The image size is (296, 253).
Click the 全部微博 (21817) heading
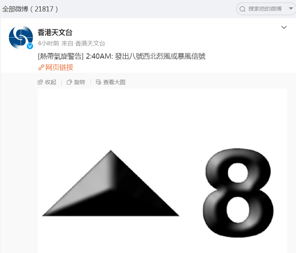[x=30, y=9]
